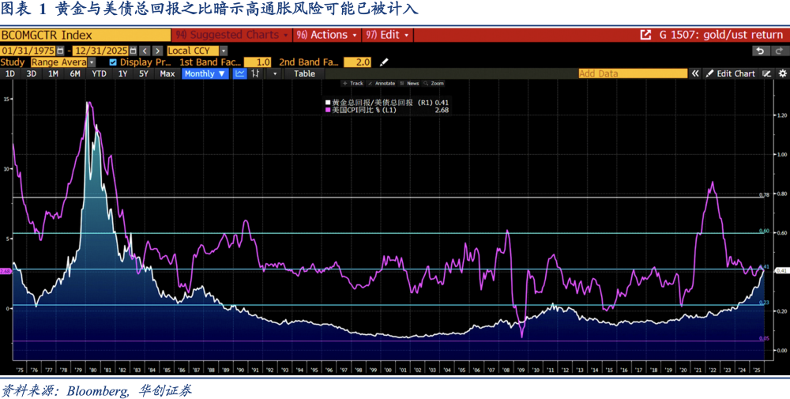Click the Study label text
Viewport: 790px width, 399px height.
(13, 62)
